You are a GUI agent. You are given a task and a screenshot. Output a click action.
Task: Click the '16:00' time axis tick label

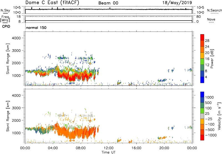136,148
